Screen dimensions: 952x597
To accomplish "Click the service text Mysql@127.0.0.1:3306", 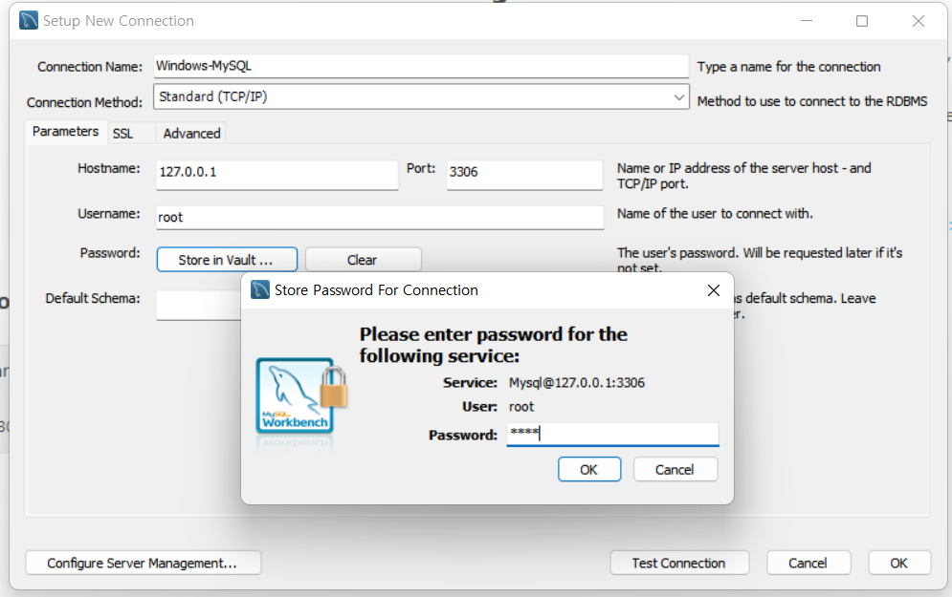I will click(x=577, y=383).
